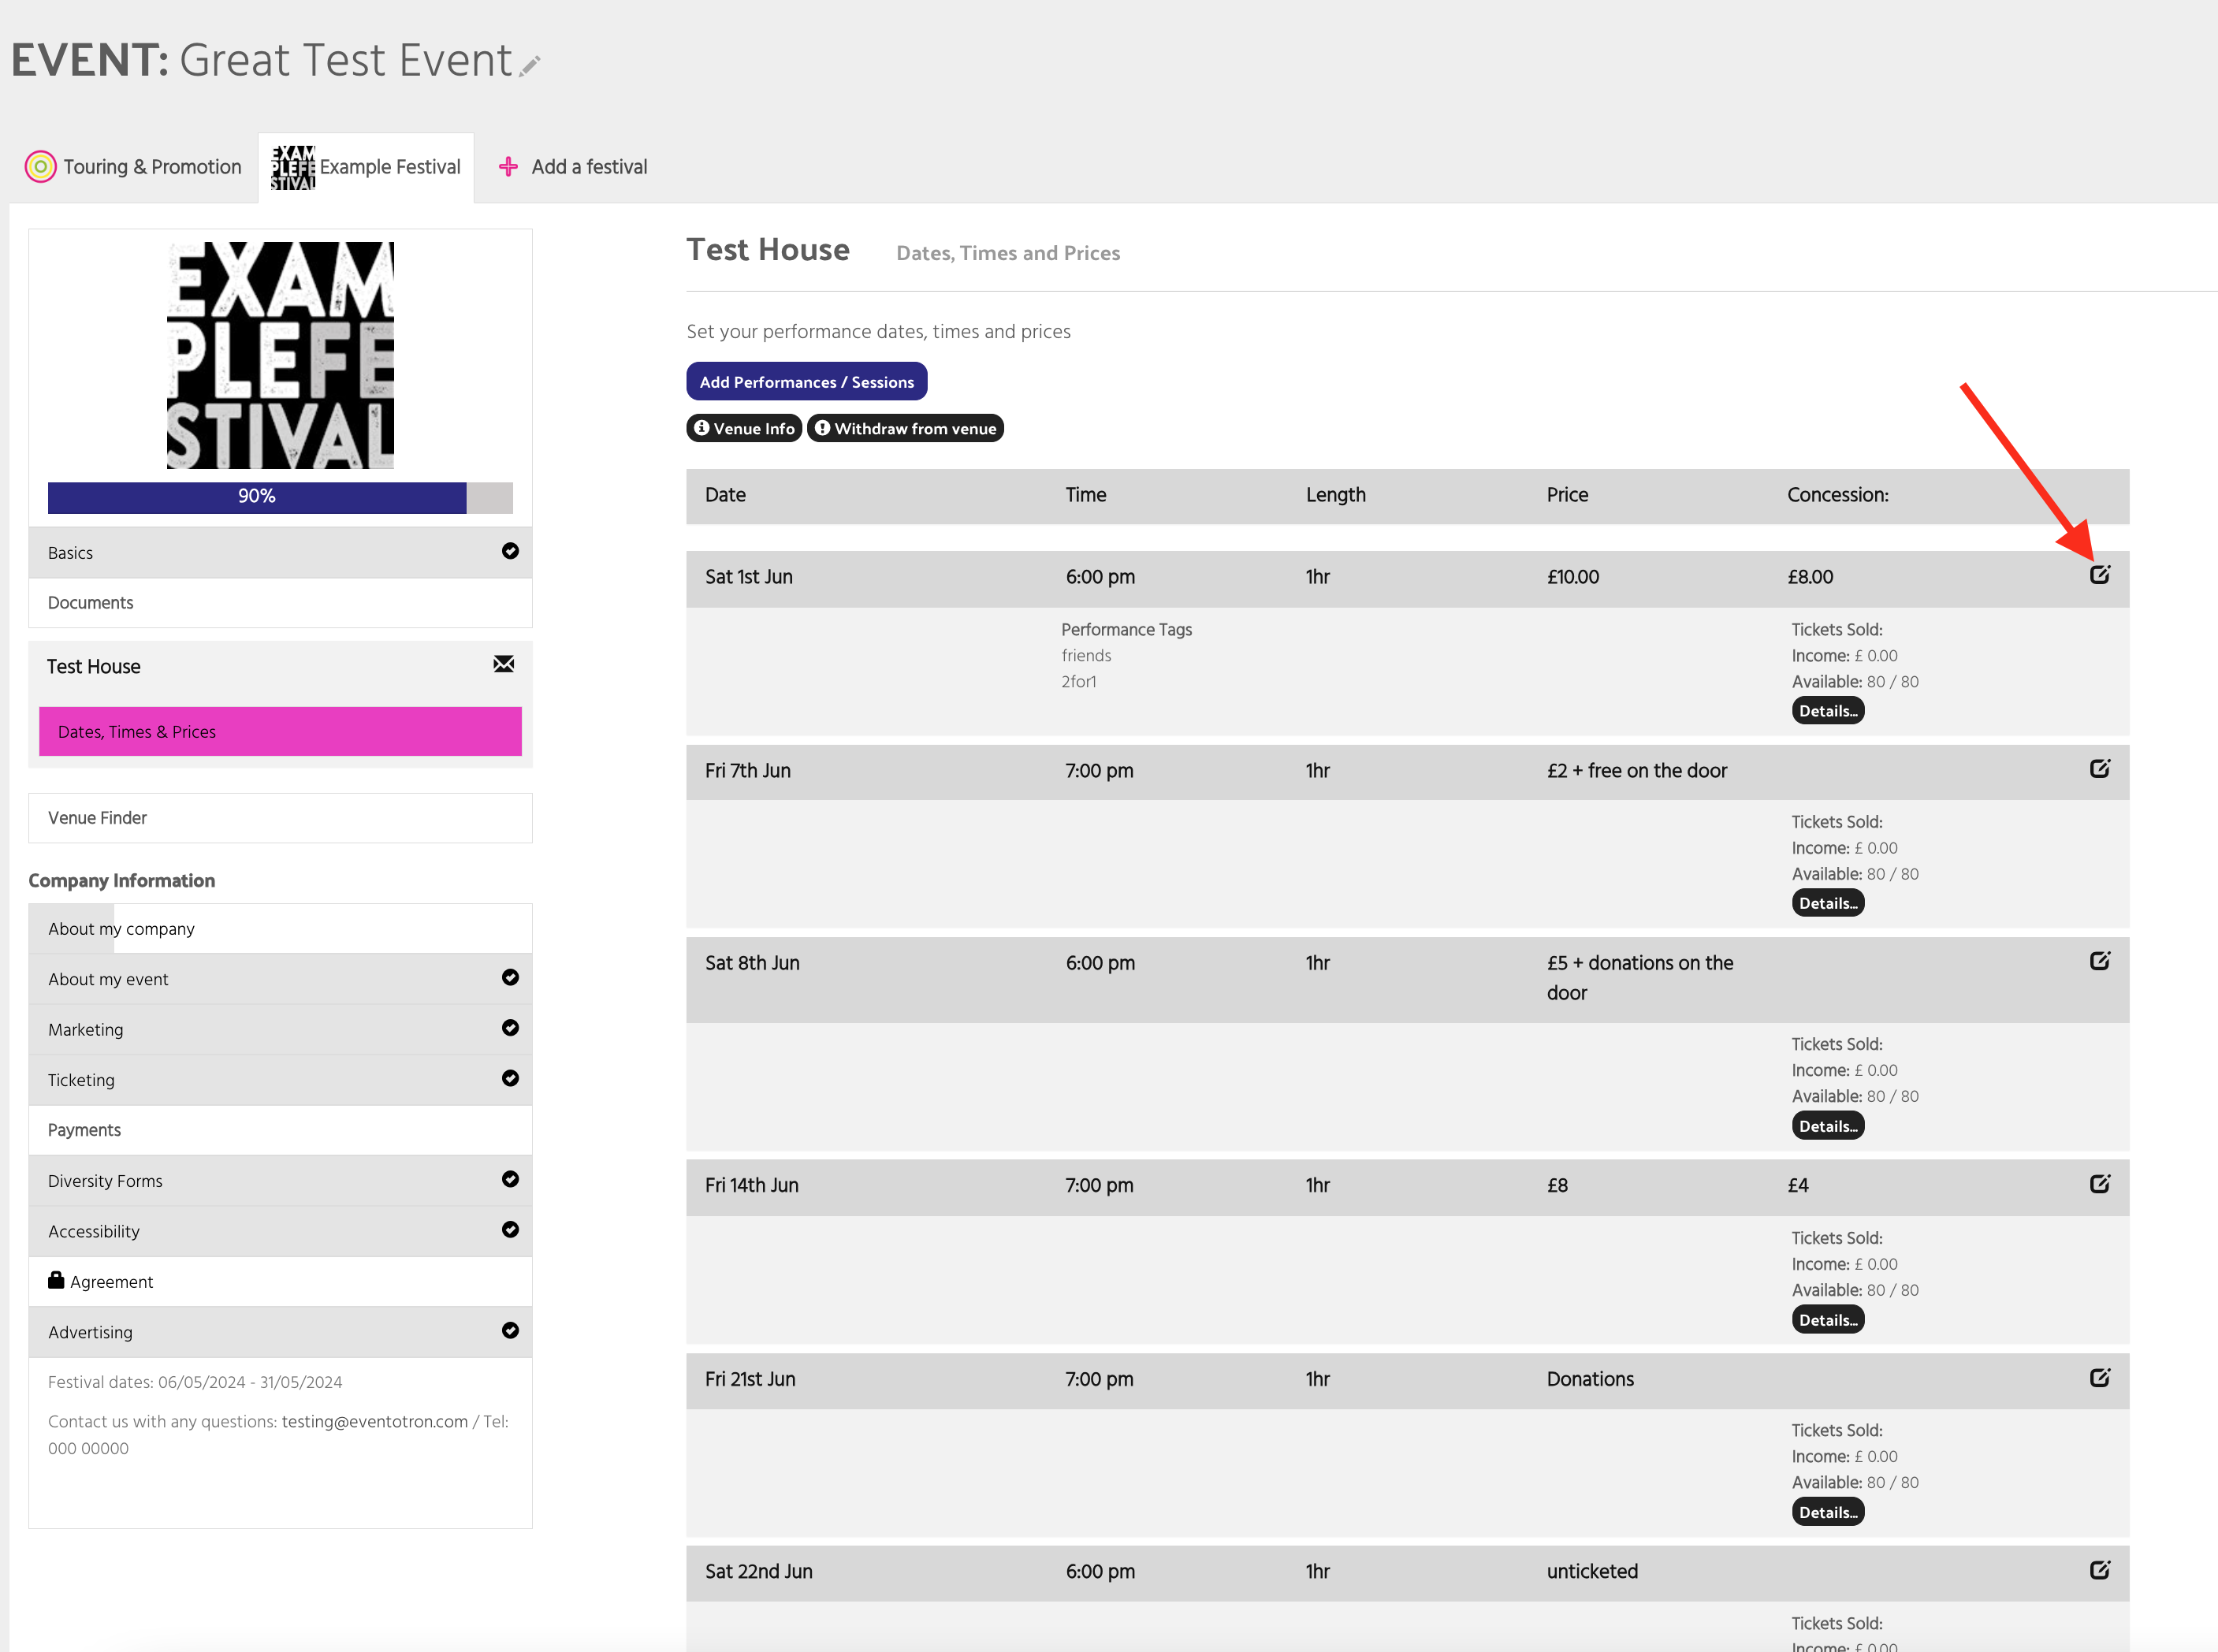Open Venue Finder in sidebar

280,818
